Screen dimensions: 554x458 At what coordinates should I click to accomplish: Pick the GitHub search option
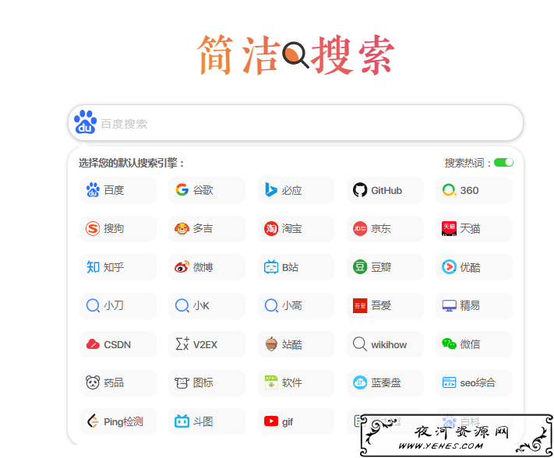(x=385, y=190)
